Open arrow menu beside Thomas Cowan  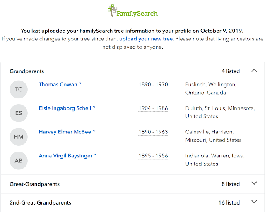(80, 83)
